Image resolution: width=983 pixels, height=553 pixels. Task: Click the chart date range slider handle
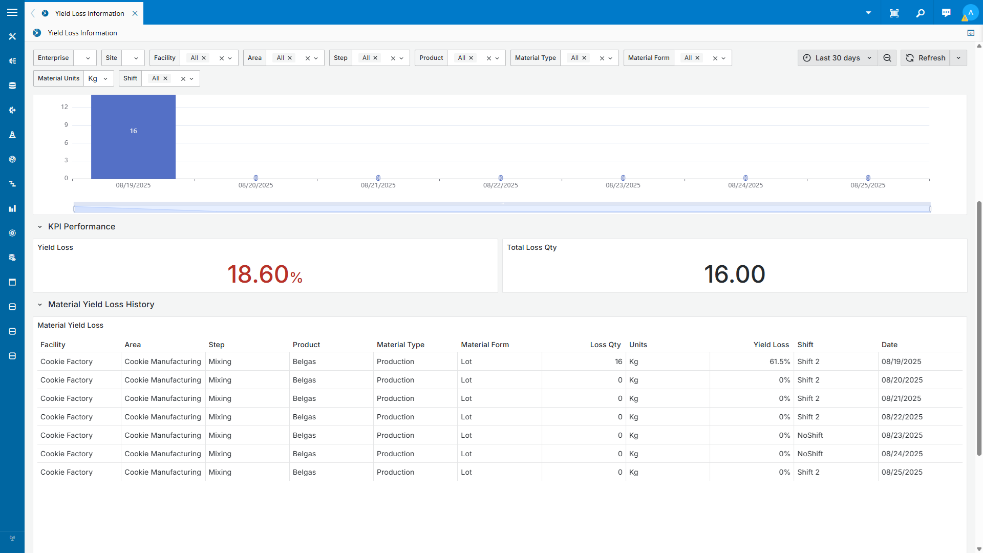coord(74,208)
